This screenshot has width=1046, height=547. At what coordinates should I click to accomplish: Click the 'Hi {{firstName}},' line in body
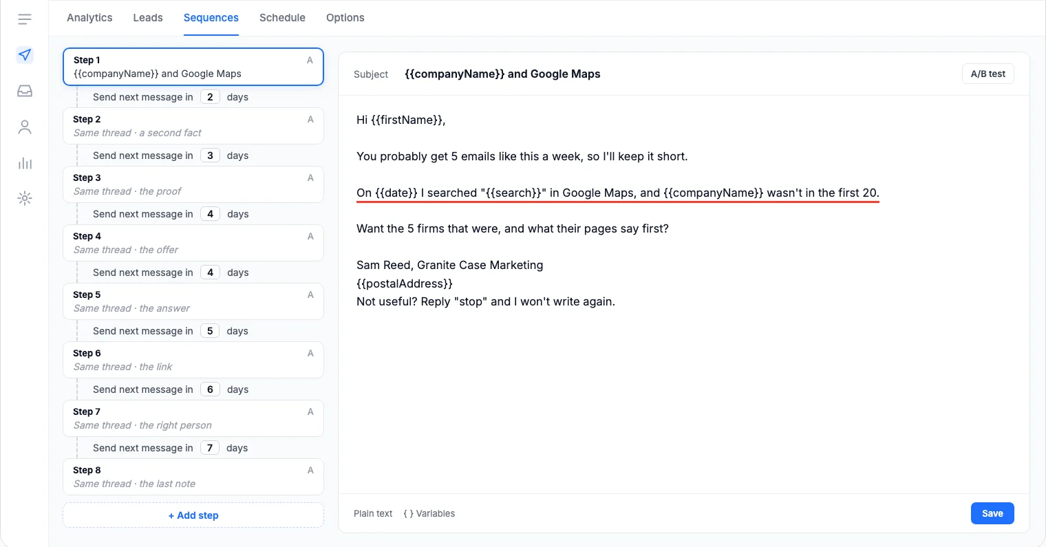click(x=401, y=120)
